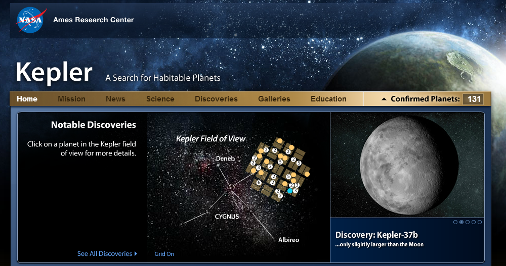Select the isolated orange dot at the grid's right edge
This screenshot has width=506, height=266.
point(307,174)
